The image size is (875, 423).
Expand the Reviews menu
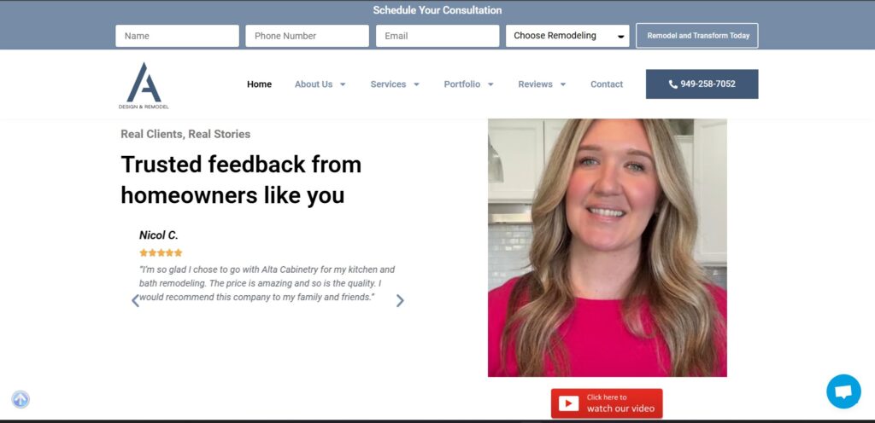coord(542,84)
